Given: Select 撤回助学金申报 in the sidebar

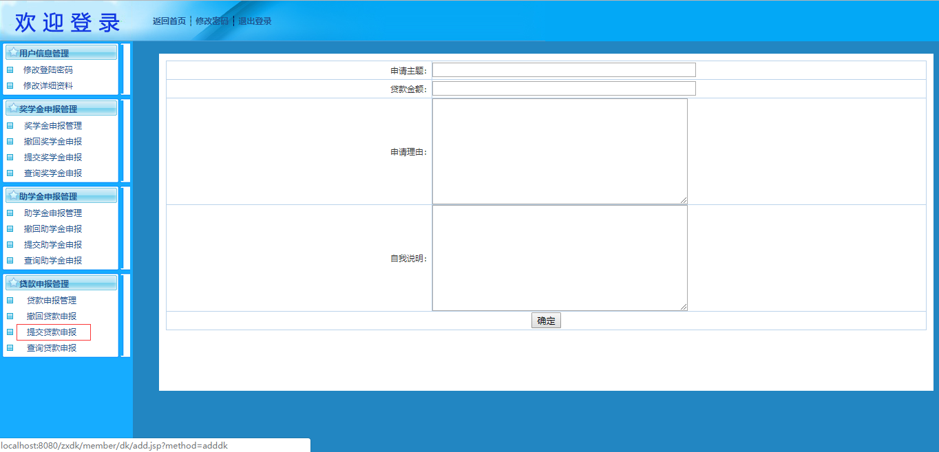Looking at the screenshot, I should coord(53,228).
